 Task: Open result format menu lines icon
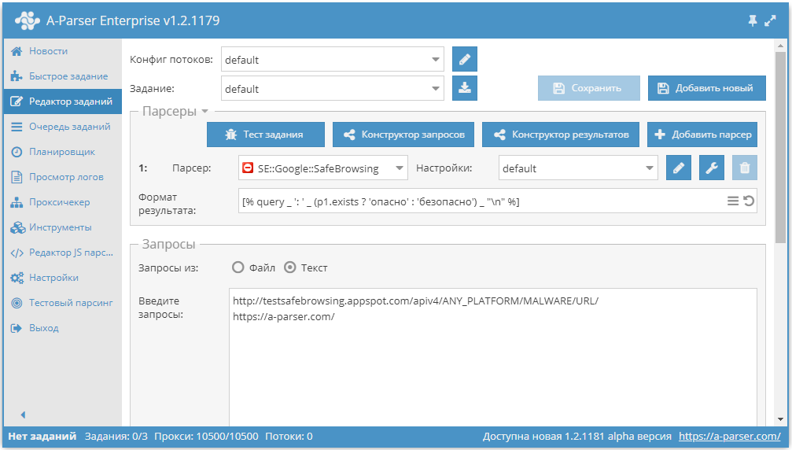tap(733, 201)
